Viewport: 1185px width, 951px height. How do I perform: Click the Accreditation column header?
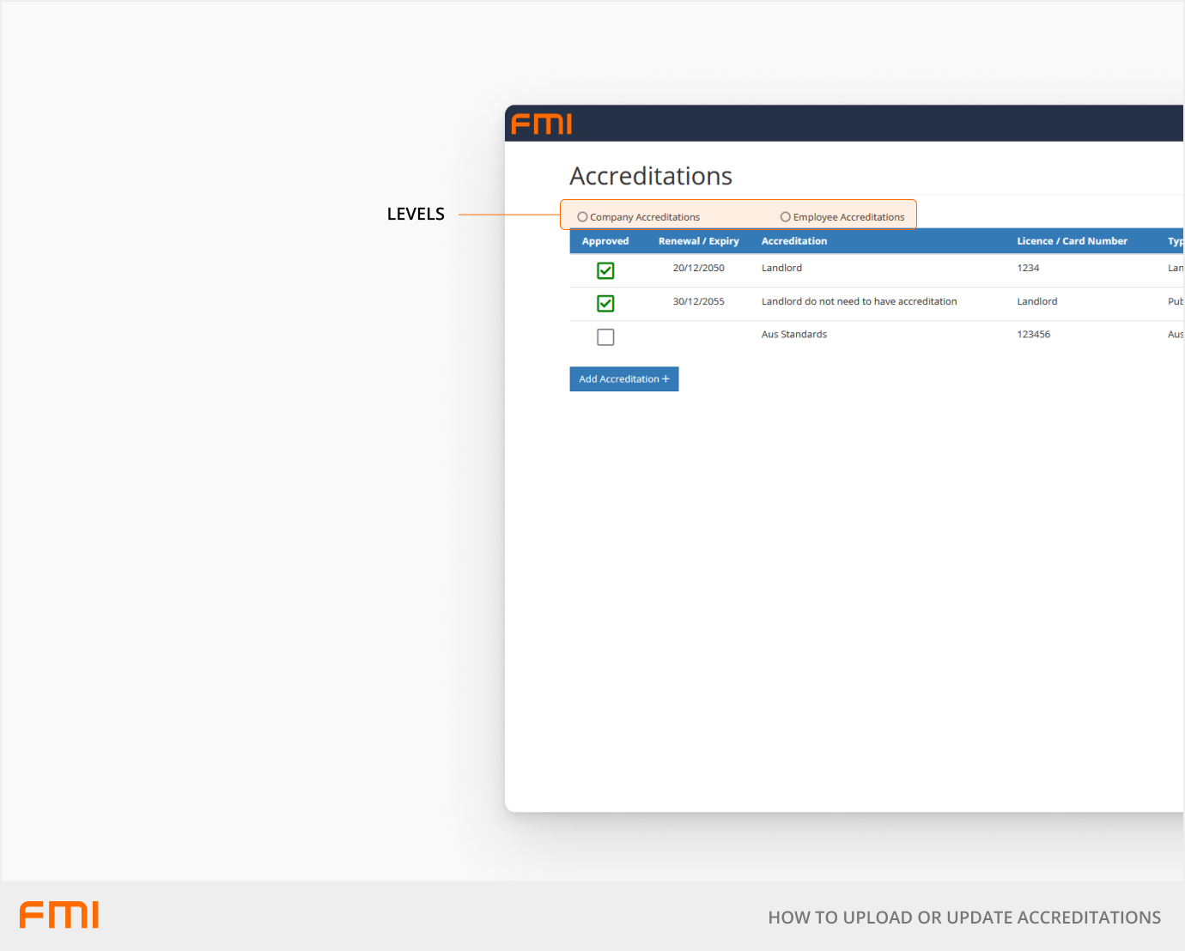(x=794, y=241)
